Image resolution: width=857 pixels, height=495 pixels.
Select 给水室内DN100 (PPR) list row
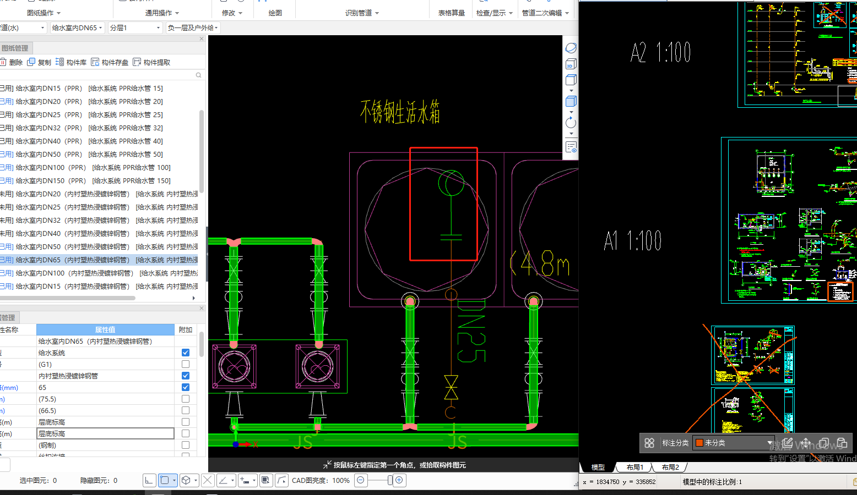pyautogui.click(x=99, y=167)
